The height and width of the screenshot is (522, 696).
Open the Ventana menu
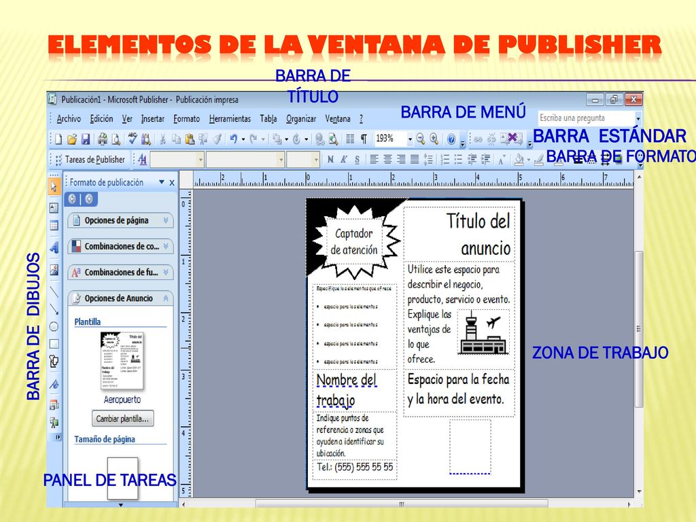pos(338,118)
